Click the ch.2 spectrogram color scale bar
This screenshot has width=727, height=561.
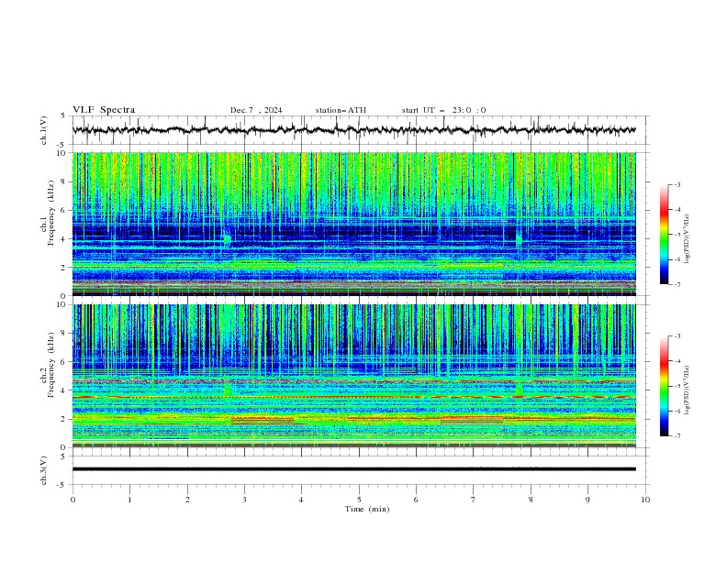[664, 386]
